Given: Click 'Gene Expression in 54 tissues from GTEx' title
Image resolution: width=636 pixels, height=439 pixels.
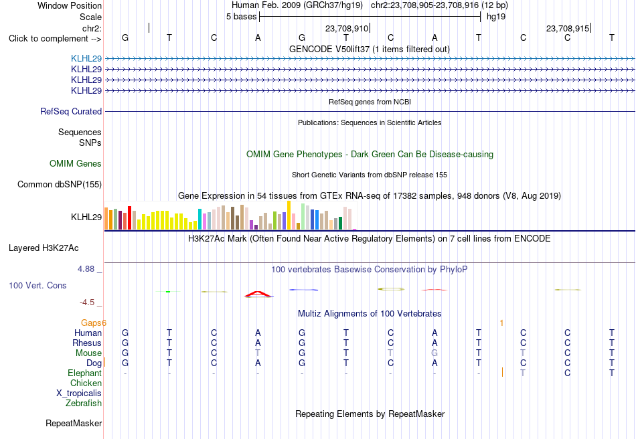Looking at the screenshot, I should tap(370, 196).
